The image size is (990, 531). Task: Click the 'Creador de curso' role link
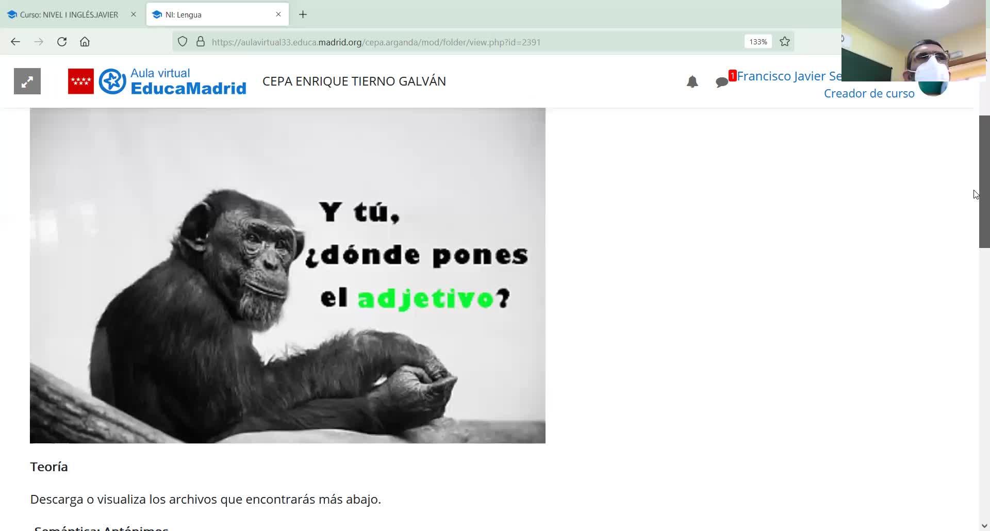click(869, 93)
